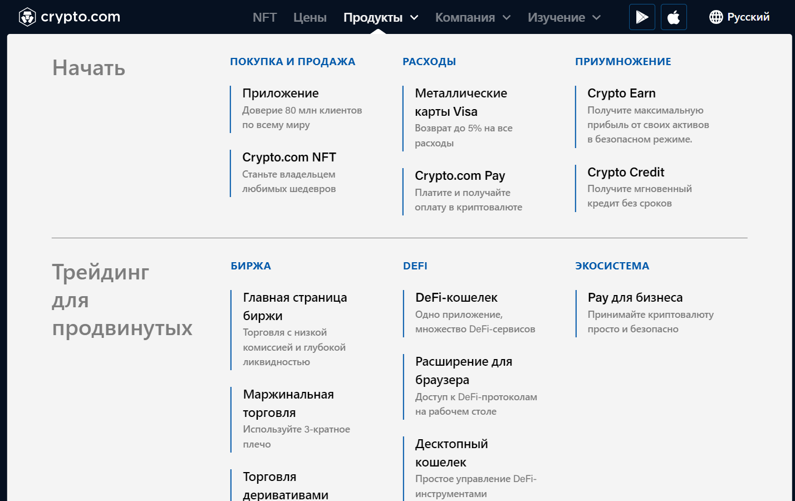Click the globe language icon

[716, 17]
